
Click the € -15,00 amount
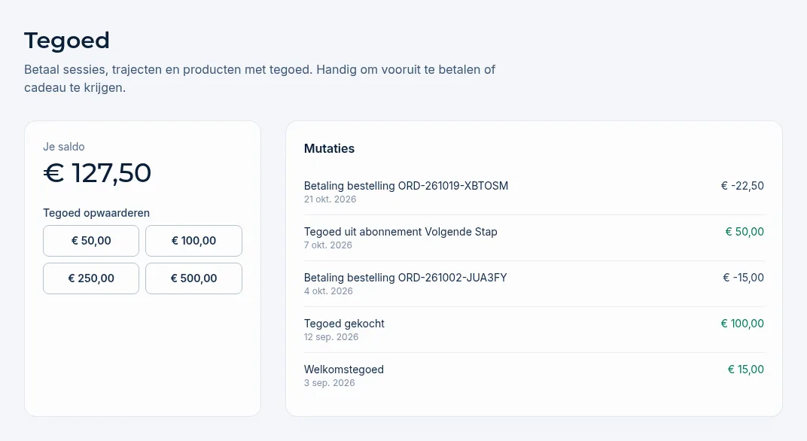click(x=743, y=278)
